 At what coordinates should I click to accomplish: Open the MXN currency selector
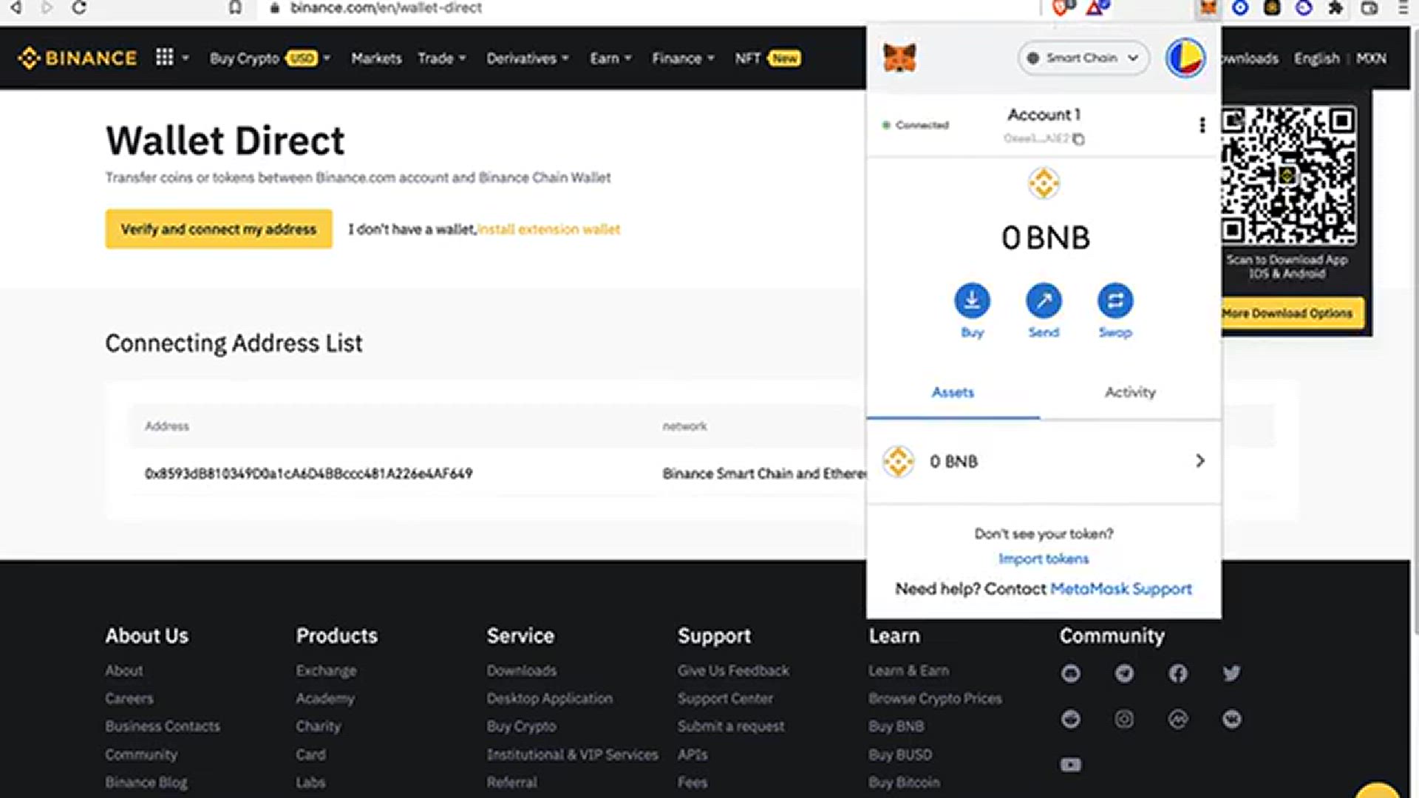tap(1371, 58)
